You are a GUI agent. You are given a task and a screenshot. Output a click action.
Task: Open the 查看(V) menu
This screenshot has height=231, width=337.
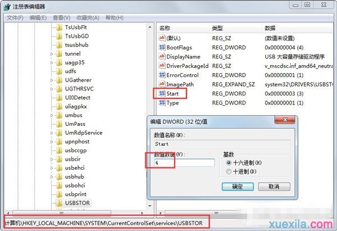point(61,17)
